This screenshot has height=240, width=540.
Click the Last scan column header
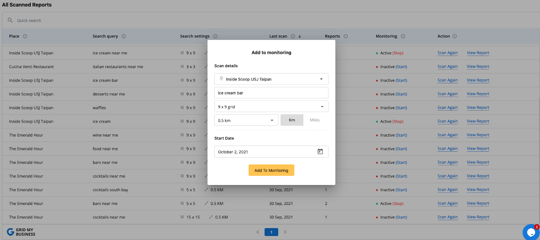pyautogui.click(x=278, y=36)
